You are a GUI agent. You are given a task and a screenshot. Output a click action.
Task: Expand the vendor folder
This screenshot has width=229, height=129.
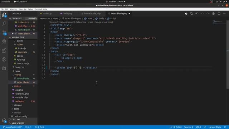(18, 113)
